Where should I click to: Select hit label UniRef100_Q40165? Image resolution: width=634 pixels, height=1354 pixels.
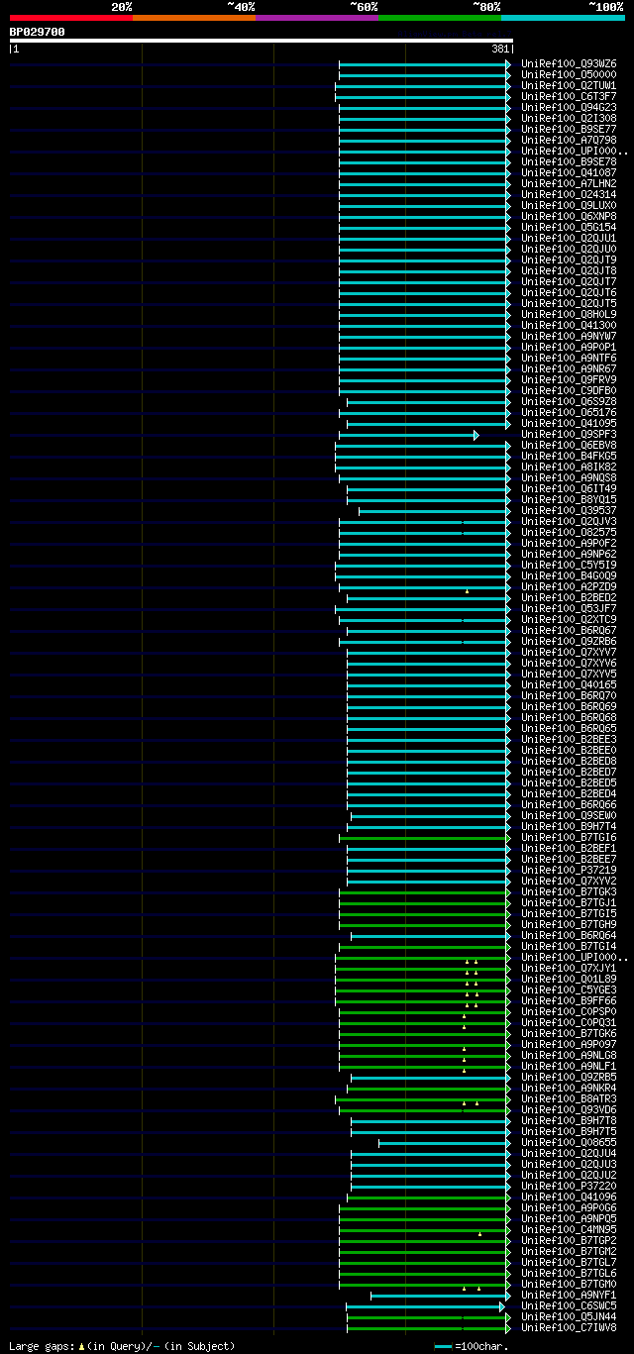pyautogui.click(x=569, y=684)
